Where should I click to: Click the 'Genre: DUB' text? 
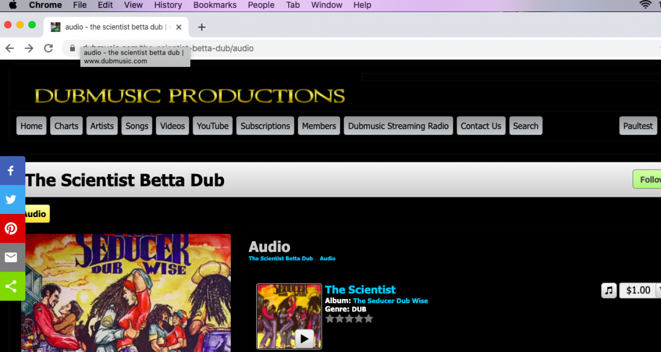coord(345,309)
